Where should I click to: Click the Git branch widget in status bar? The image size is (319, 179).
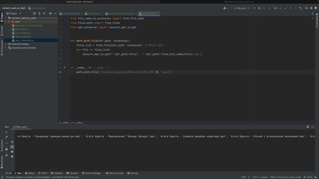tap(308, 177)
